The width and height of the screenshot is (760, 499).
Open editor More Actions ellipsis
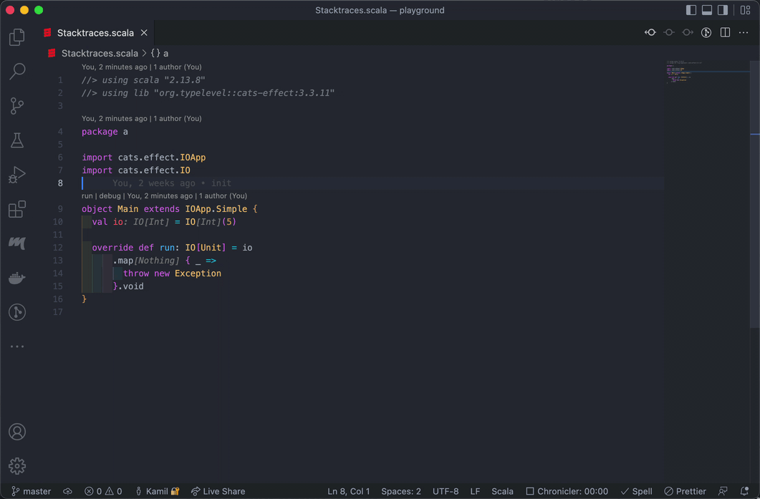point(744,32)
